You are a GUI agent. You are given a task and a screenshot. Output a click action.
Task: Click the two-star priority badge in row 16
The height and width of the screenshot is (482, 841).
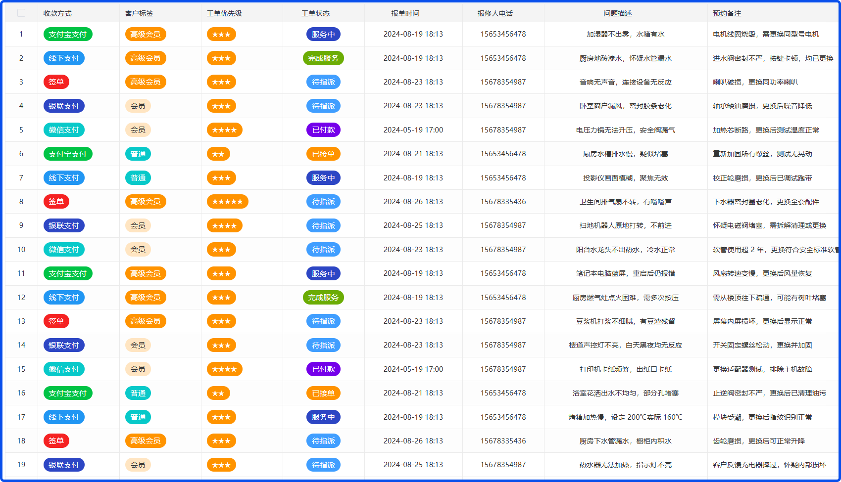pyautogui.click(x=218, y=394)
